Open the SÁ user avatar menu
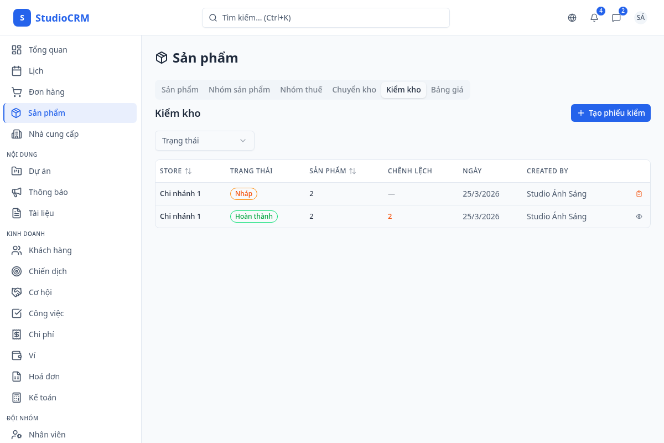 (x=641, y=18)
